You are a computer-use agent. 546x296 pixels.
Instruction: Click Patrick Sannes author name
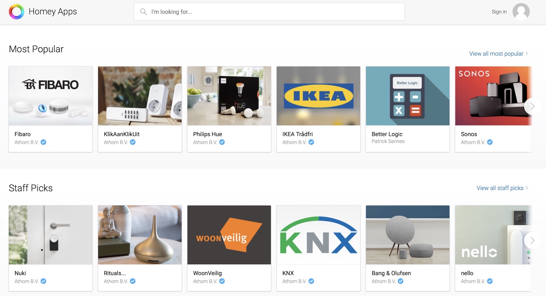pos(388,141)
